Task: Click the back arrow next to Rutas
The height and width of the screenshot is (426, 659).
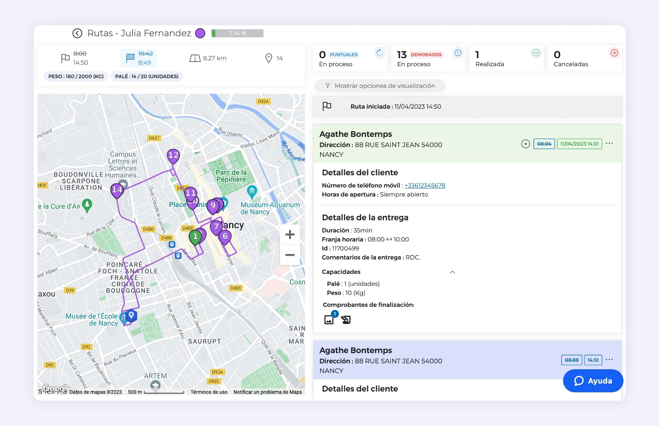Action: click(x=77, y=33)
